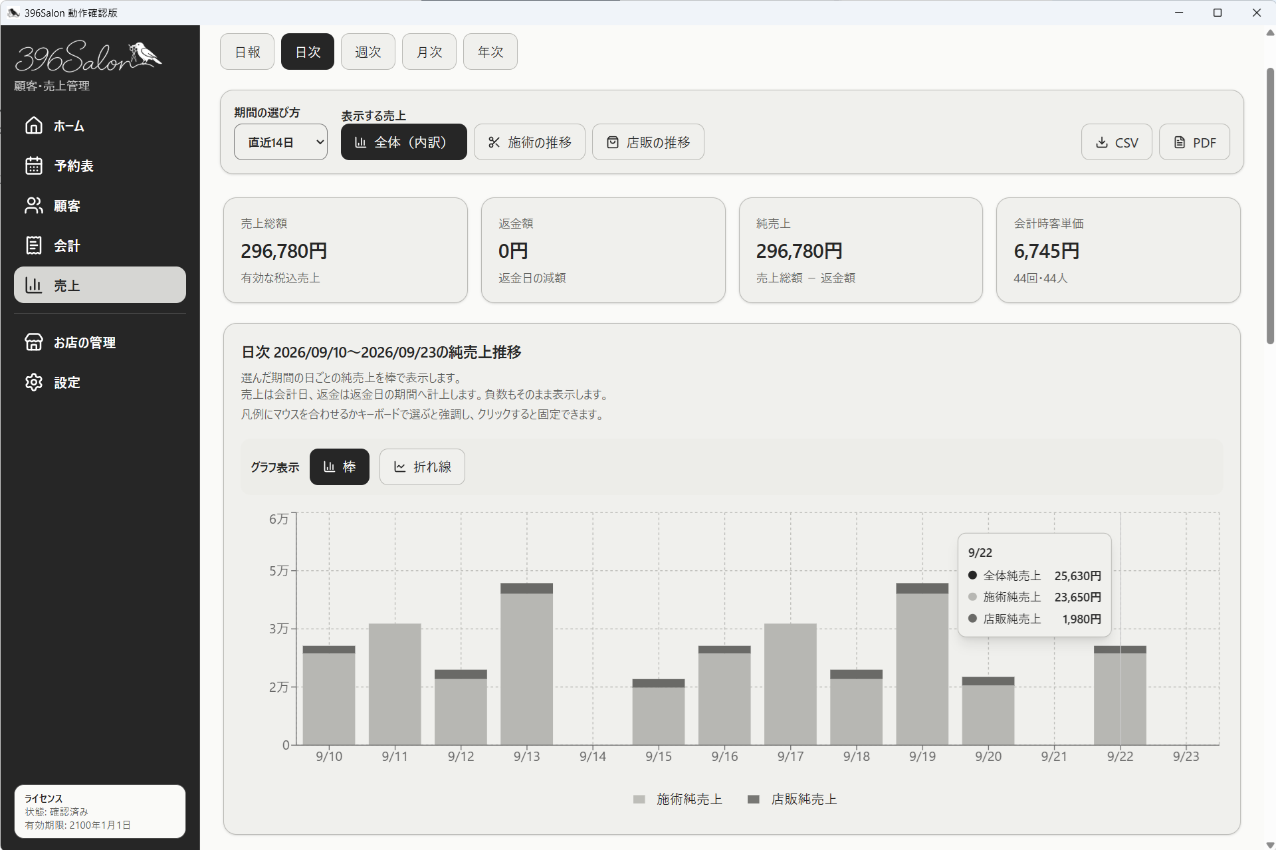Click the line graph icon in 折れ線
Image resolution: width=1276 pixels, height=850 pixels.
(x=399, y=467)
